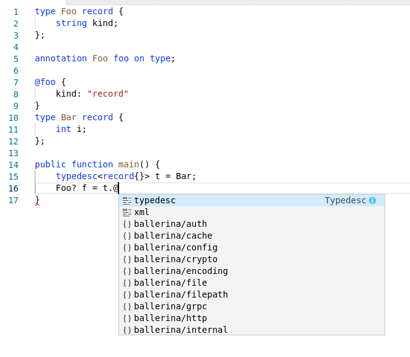Click 'typedesc<record{}>' on line 15
The width and height of the screenshot is (410, 357).
point(103,176)
